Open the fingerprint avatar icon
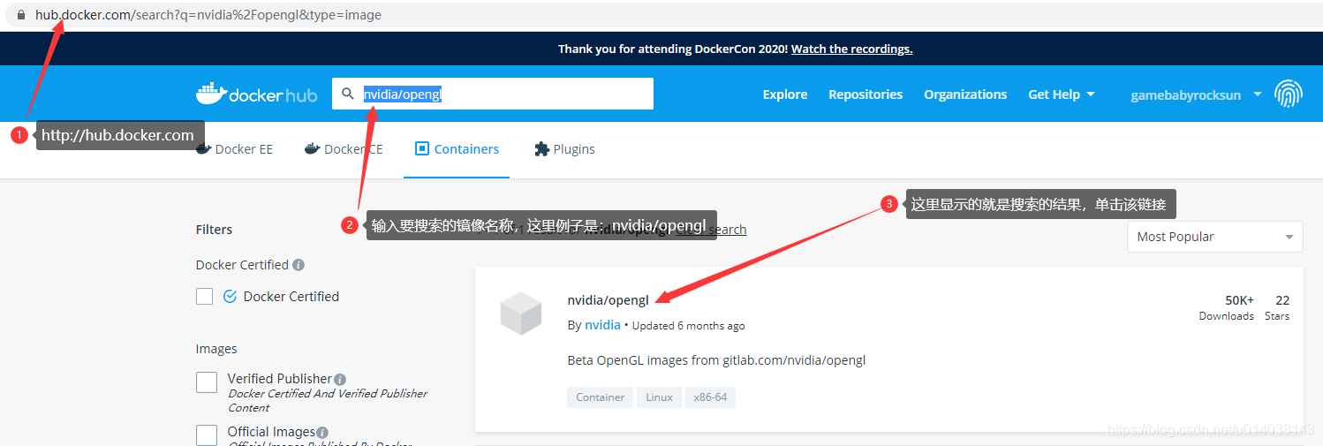The width and height of the screenshot is (1323, 446). coord(1289,94)
